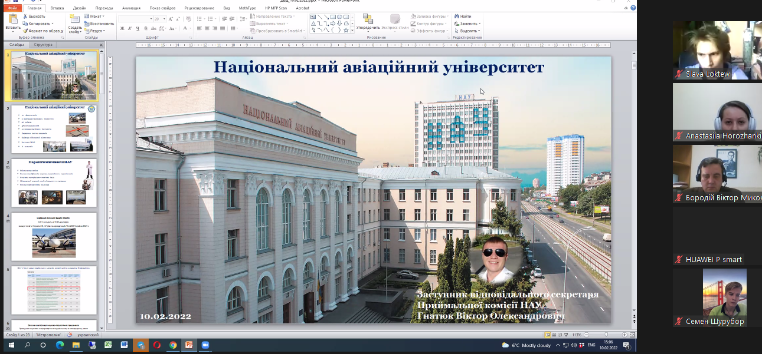Open the Структура outline pane tab

pyautogui.click(x=43, y=45)
